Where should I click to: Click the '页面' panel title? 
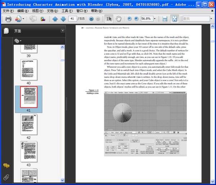coord(18,31)
